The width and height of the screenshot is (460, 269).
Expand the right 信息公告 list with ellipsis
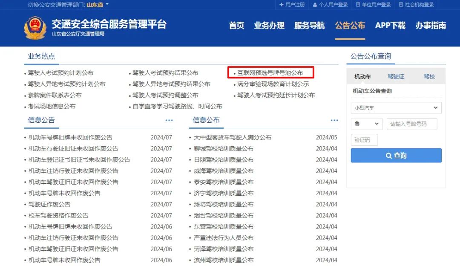coord(334,120)
